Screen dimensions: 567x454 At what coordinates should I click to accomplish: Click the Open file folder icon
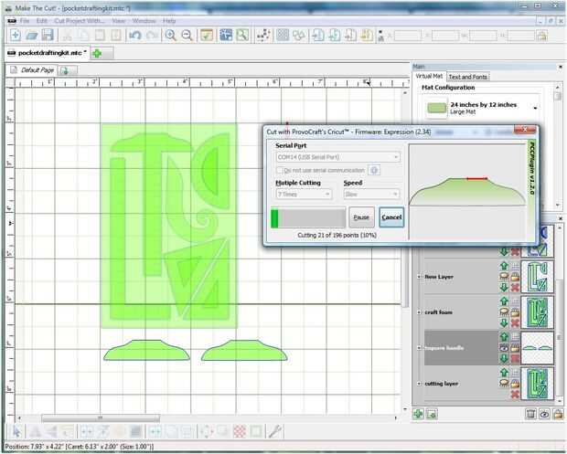32,35
